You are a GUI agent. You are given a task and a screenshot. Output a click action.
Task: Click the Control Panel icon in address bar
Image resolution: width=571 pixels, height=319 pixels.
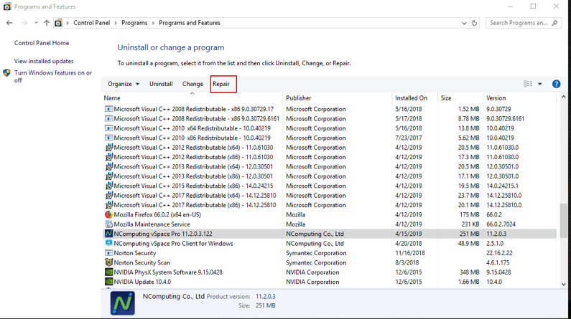click(58, 23)
